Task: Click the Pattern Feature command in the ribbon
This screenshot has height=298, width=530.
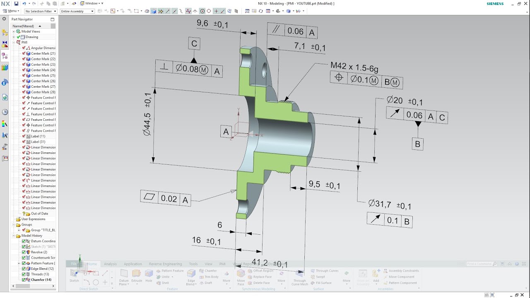Action: 170,271
